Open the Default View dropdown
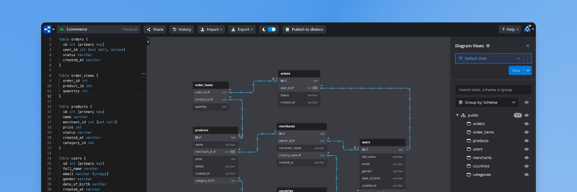This screenshot has height=192, width=577. pyautogui.click(x=489, y=58)
